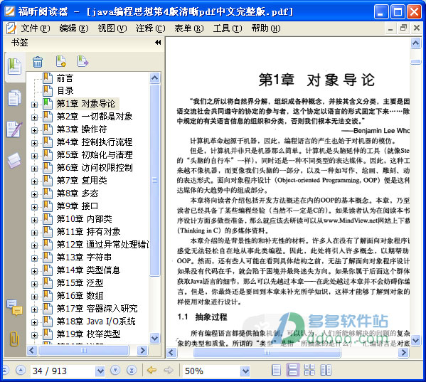Viewport: 426px width, 382px height.
Task: Switch to continuous page layout
Action: pyautogui.click(x=293, y=370)
